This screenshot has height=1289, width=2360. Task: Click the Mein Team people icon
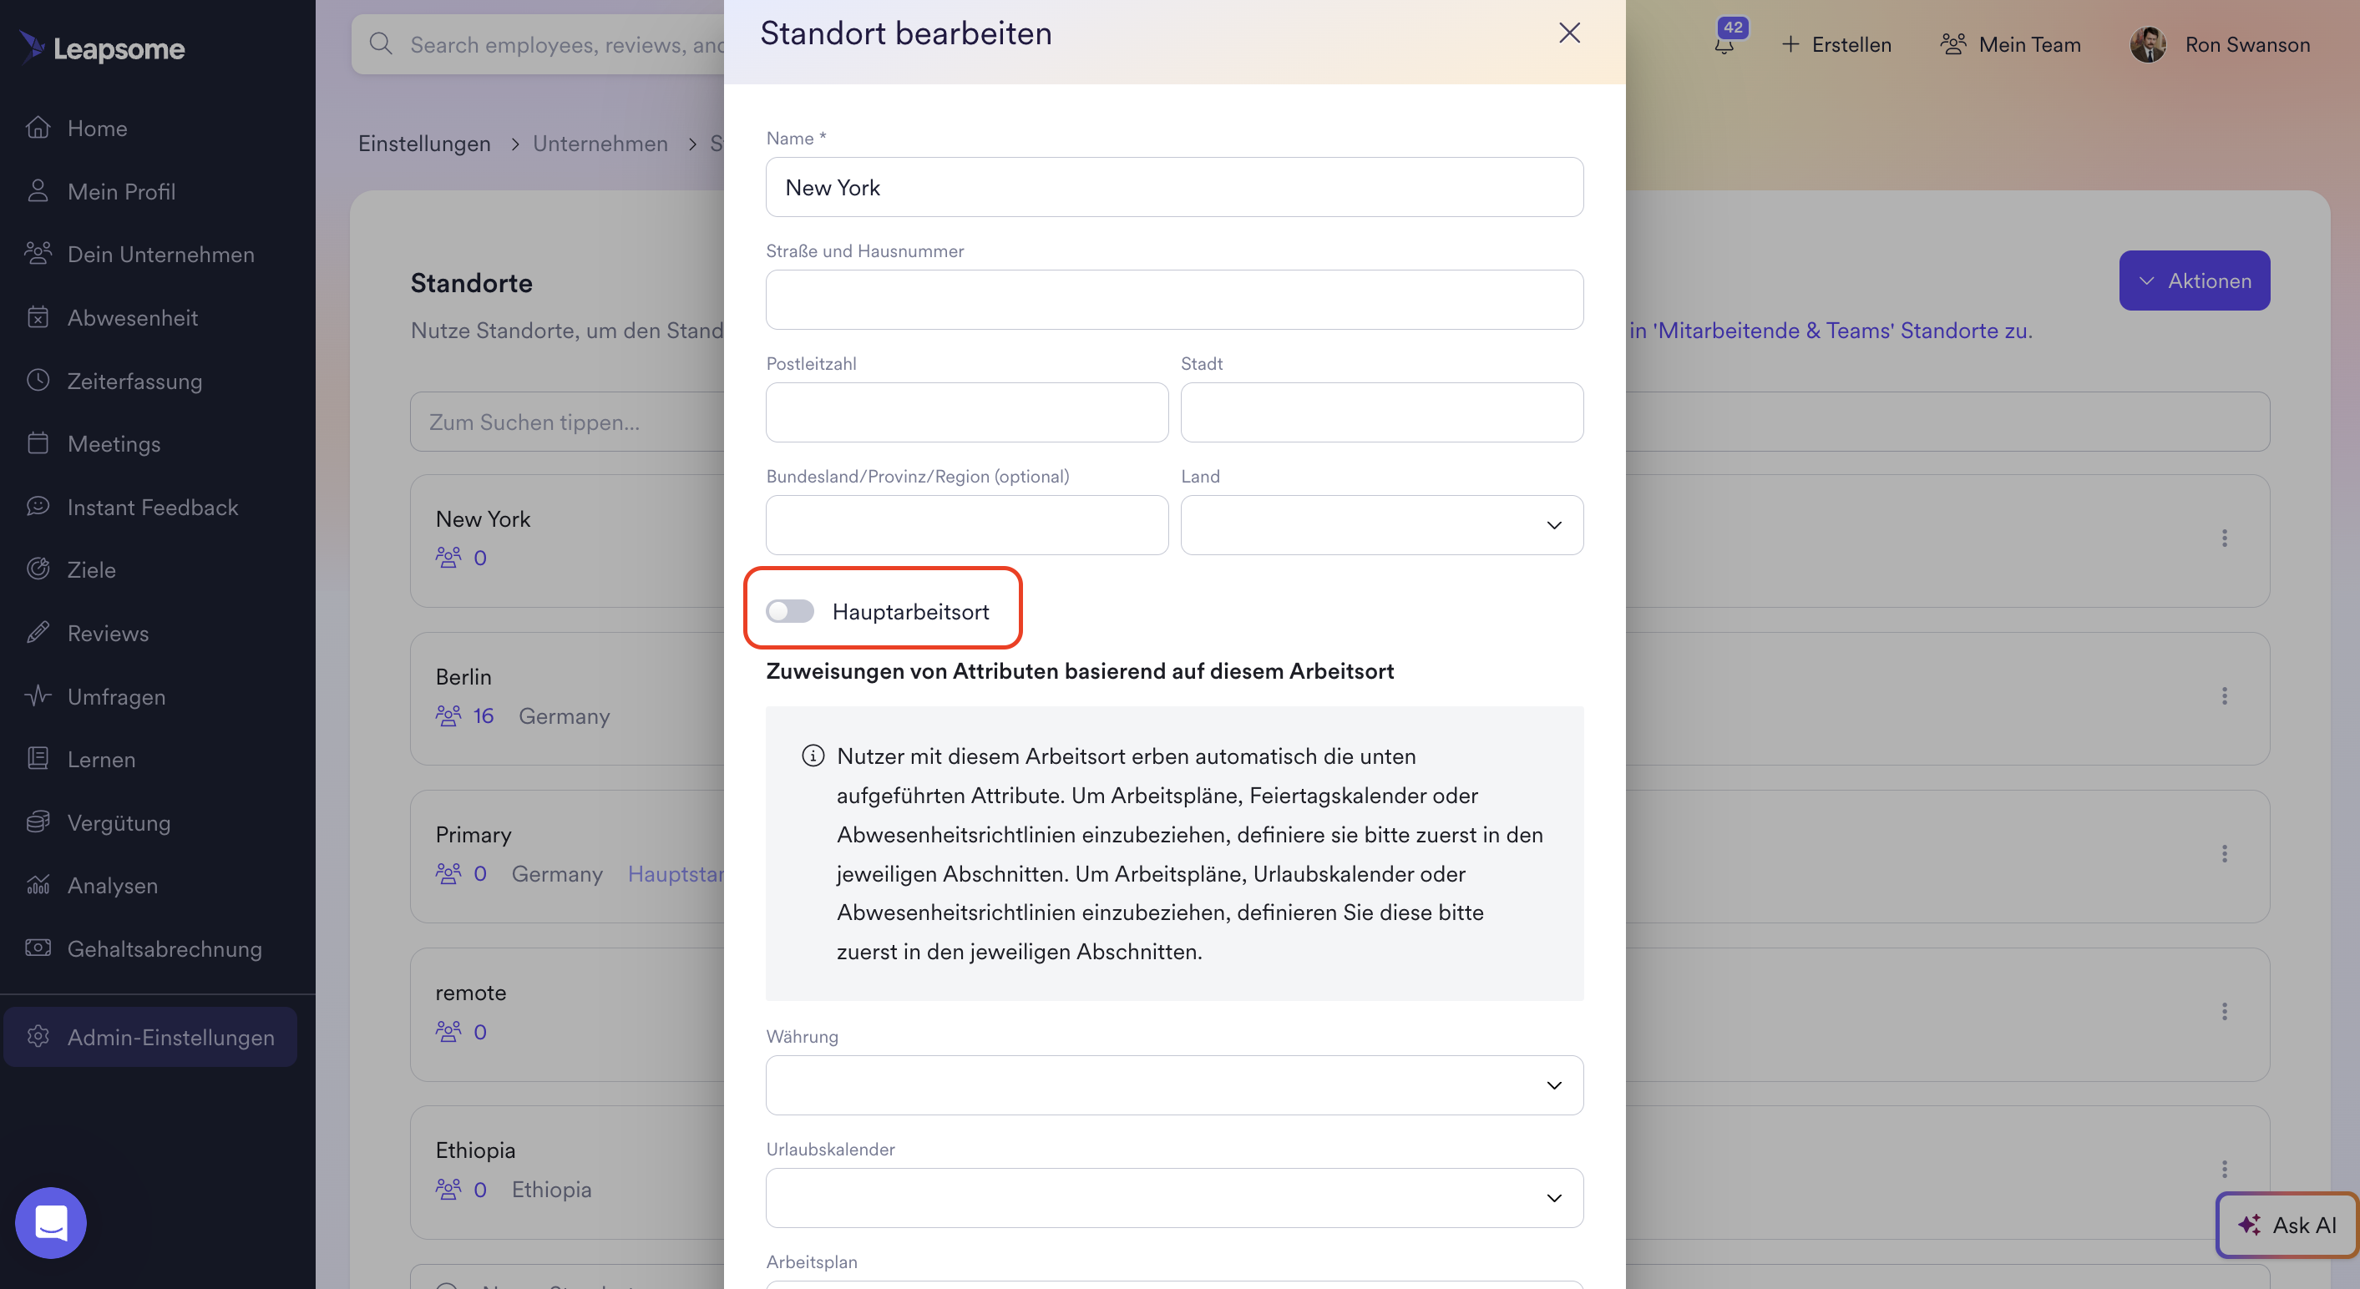click(x=1953, y=44)
